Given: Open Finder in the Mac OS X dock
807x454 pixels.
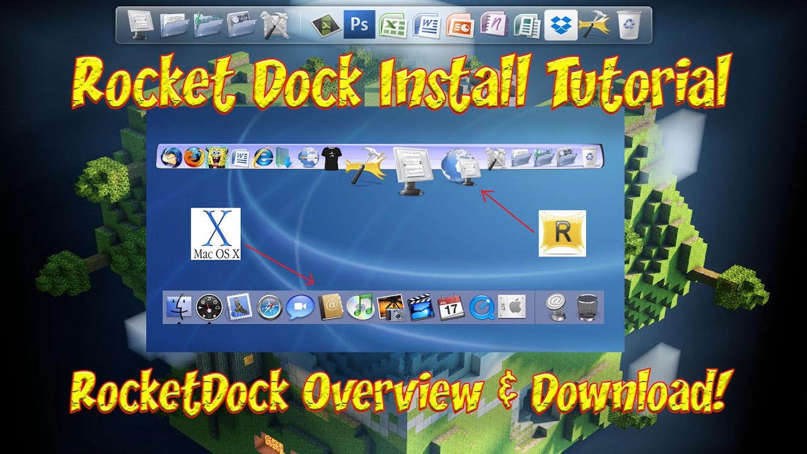Looking at the screenshot, I should pos(180,308).
